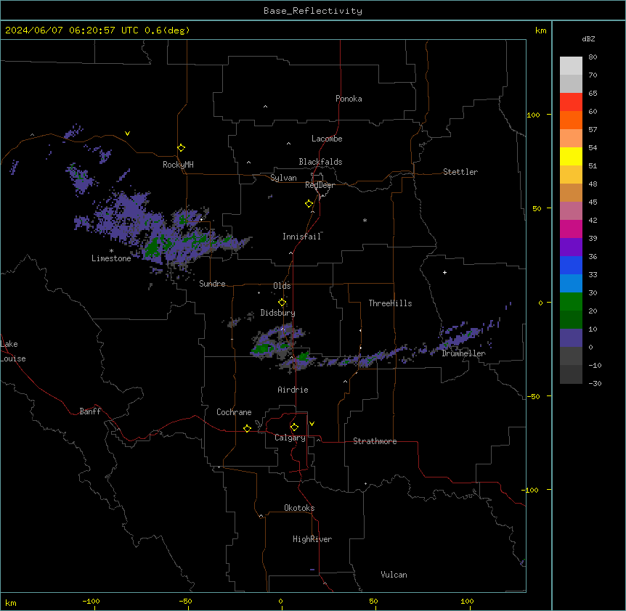Select the darkest gray -10 to -30 legend swatch
The height and width of the screenshot is (611, 626).
(x=571, y=374)
